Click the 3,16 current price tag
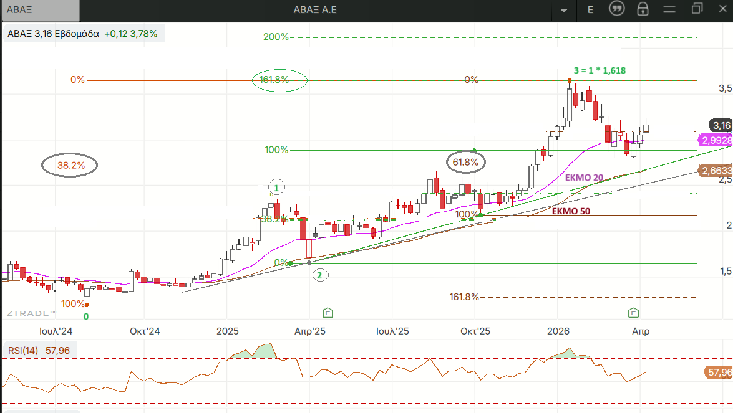This screenshot has width=733, height=413. [x=721, y=125]
